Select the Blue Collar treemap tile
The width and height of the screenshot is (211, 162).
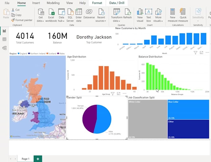pyautogui.click(x=188, y=109)
